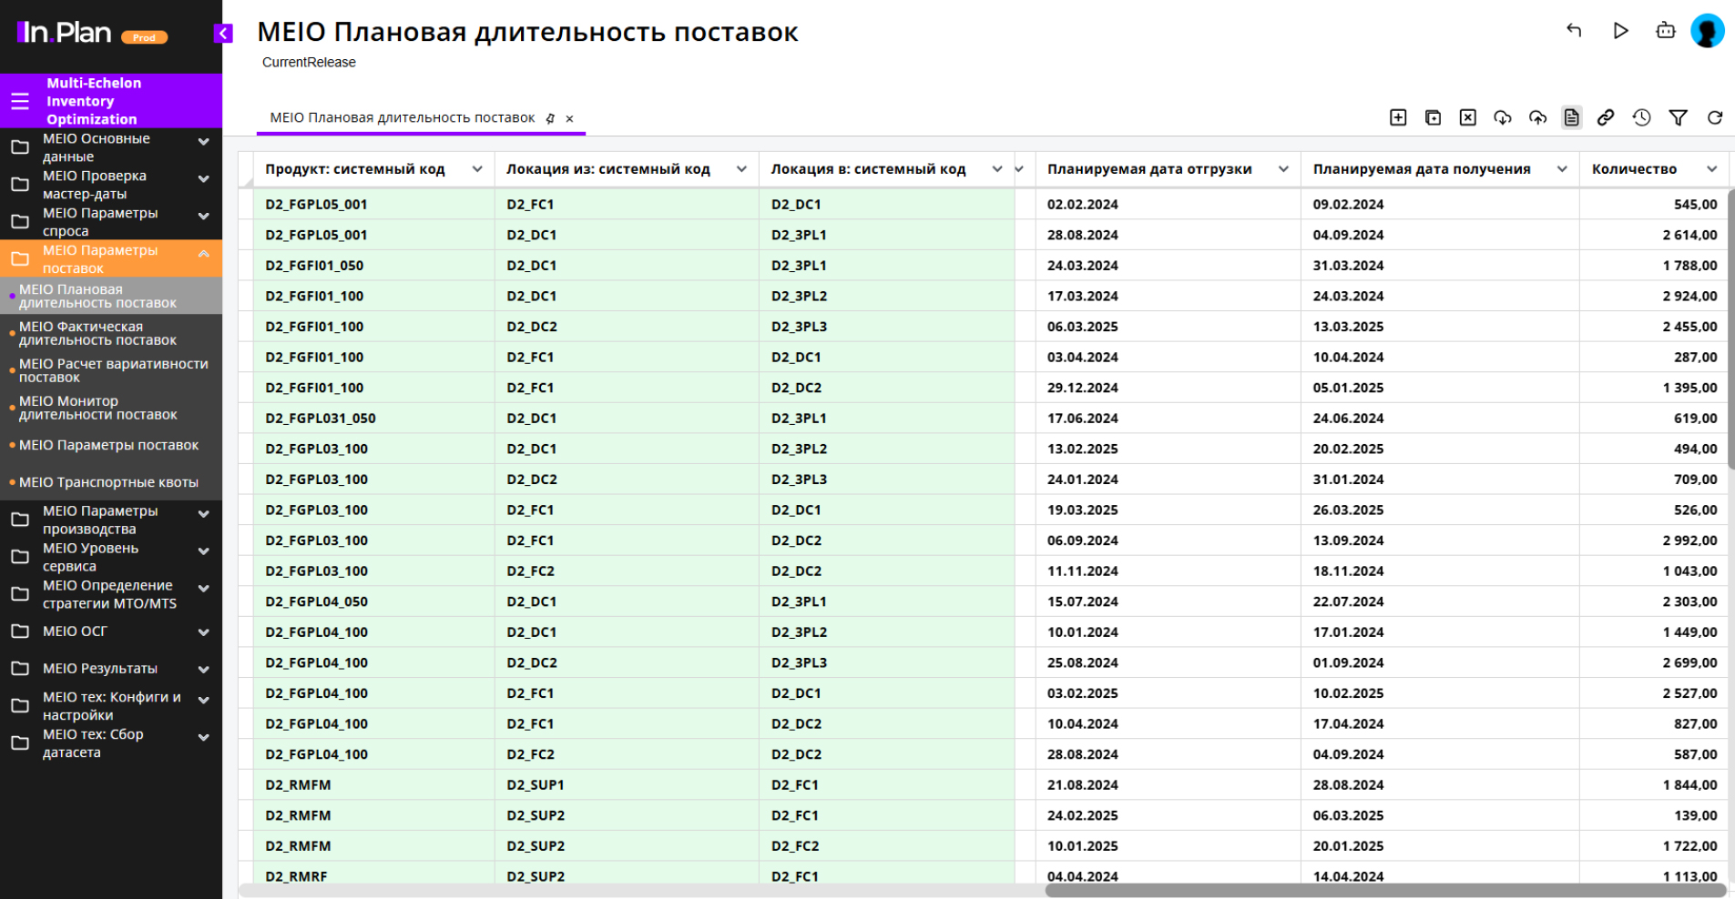Image resolution: width=1735 pixels, height=899 pixels.
Task: Collapse the sidebar with purple arrow button
Action: 223,34
